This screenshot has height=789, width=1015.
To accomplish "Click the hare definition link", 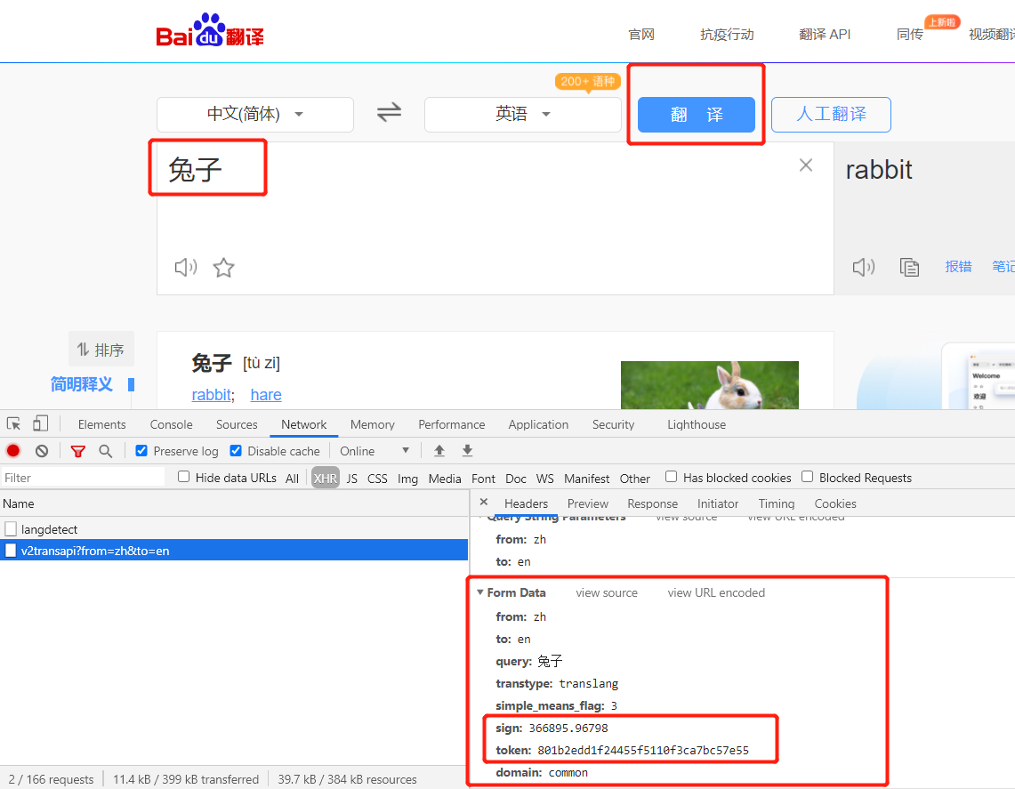I will [x=266, y=394].
